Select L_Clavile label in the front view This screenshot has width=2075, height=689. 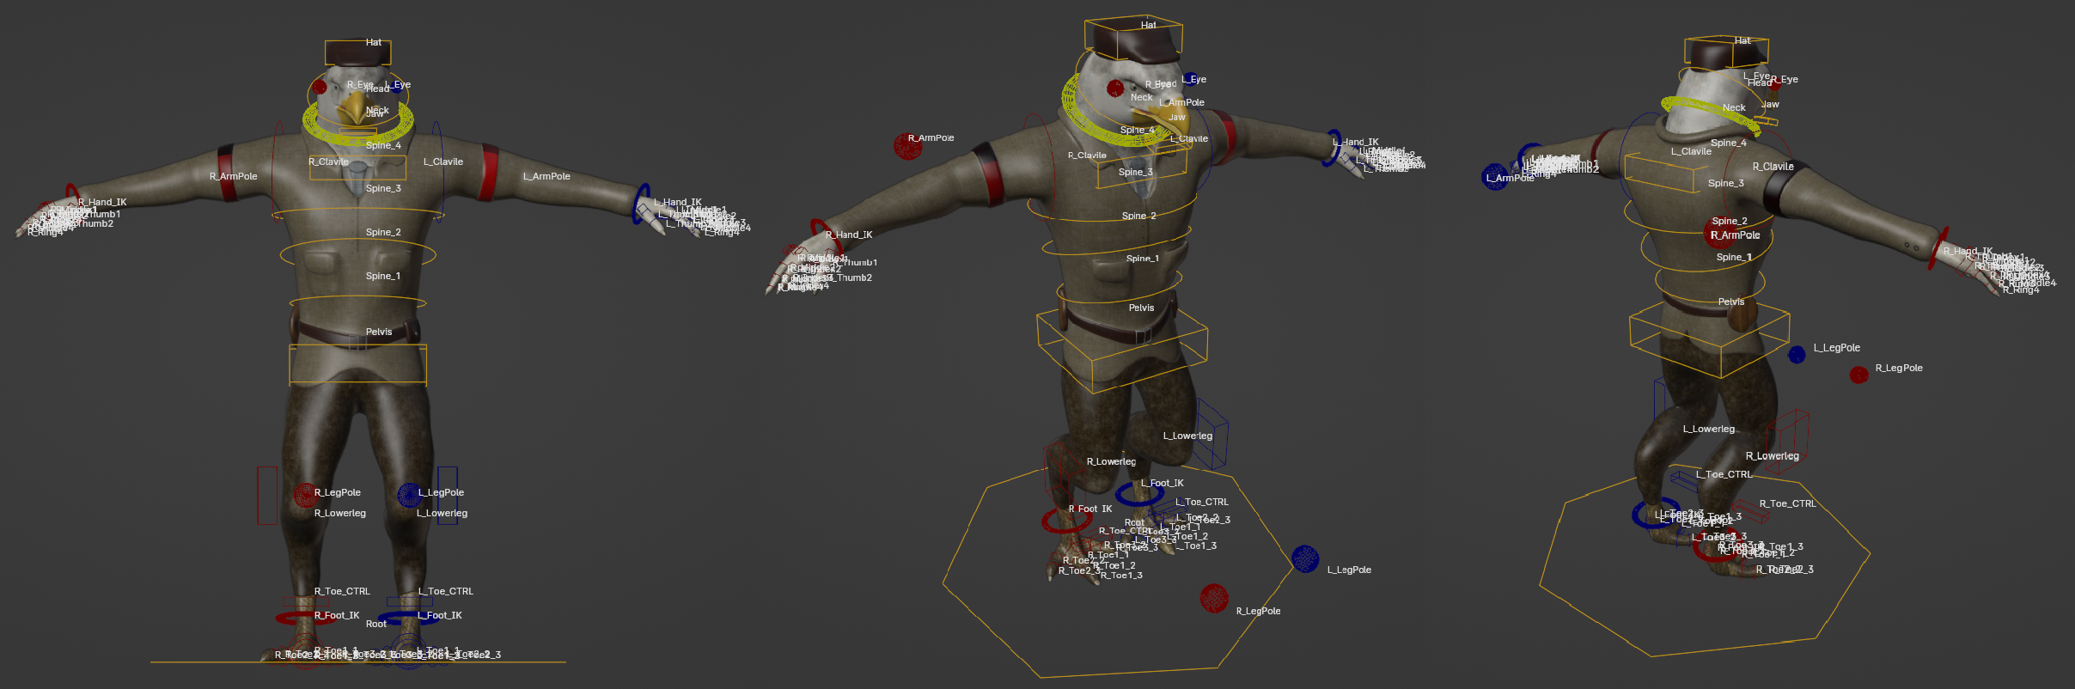pos(443,162)
